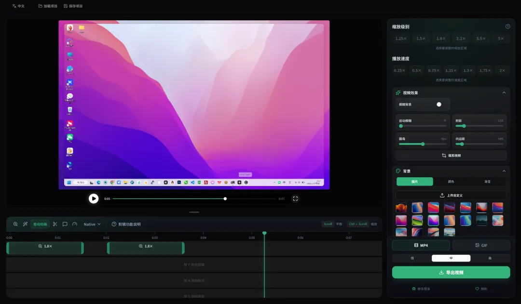Click 加载项目 folder icon in top bar
Viewport: 521px width, 304px height.
click(x=40, y=6)
